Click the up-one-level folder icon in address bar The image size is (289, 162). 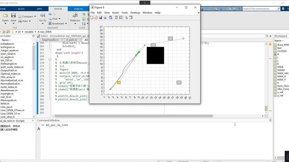(x=4, y=32)
